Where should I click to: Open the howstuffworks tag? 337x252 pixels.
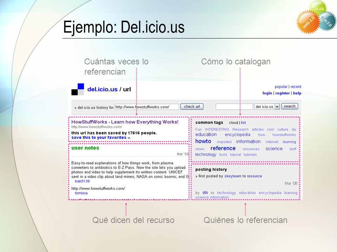(x=284, y=135)
